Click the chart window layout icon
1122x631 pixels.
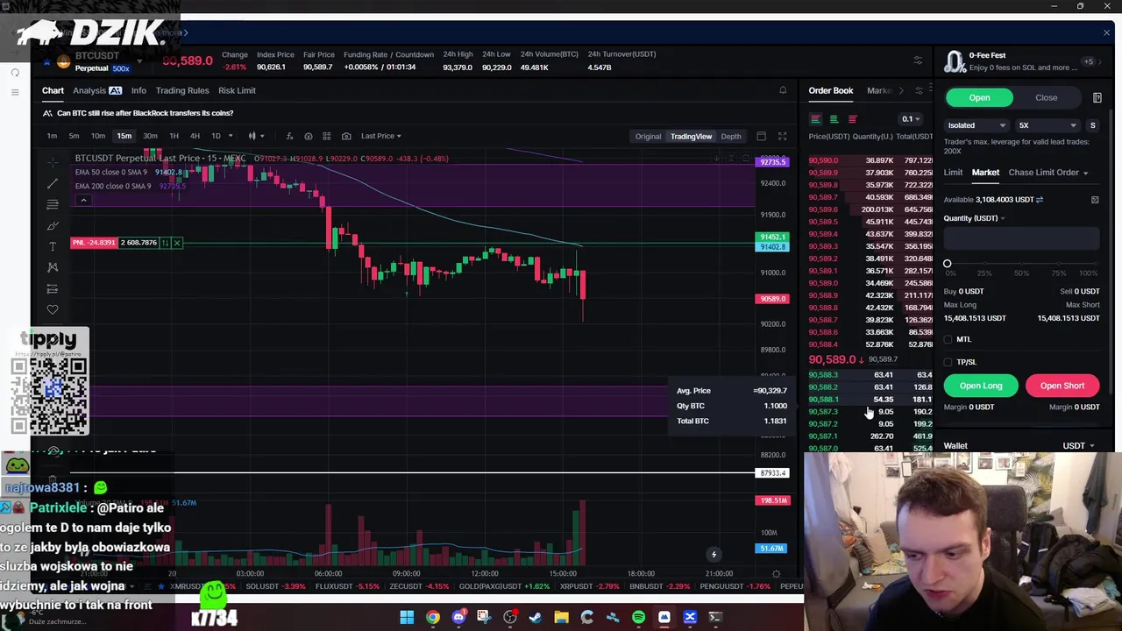761,136
